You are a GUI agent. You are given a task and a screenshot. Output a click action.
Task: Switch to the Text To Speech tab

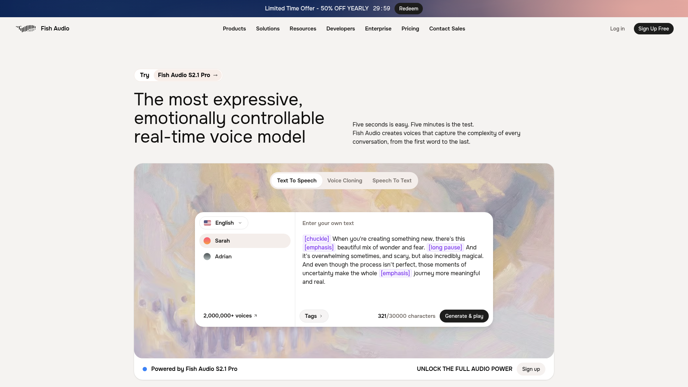pos(297,181)
